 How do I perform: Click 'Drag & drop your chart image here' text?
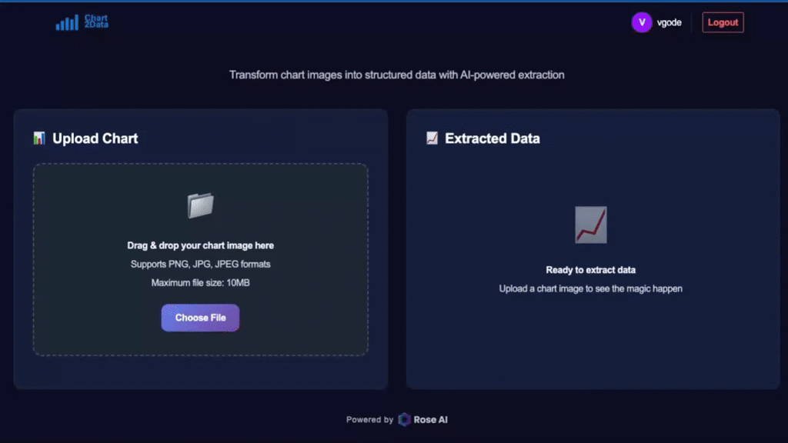201,245
